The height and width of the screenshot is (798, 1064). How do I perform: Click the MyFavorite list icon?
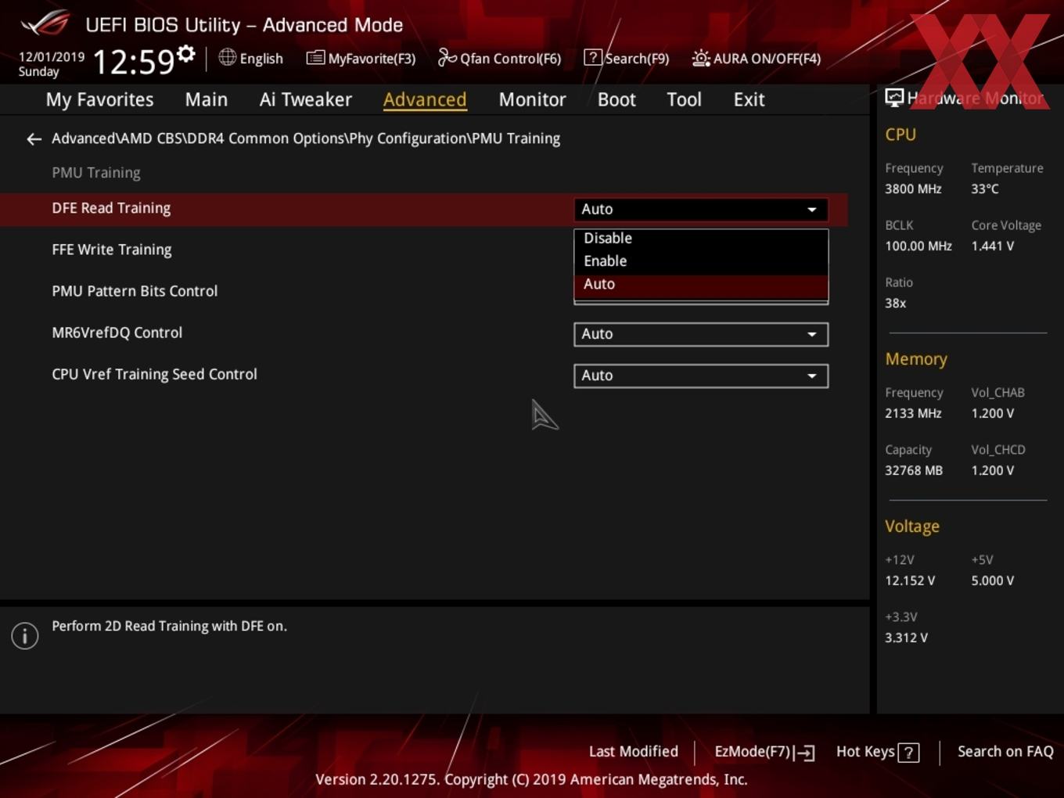tap(315, 58)
